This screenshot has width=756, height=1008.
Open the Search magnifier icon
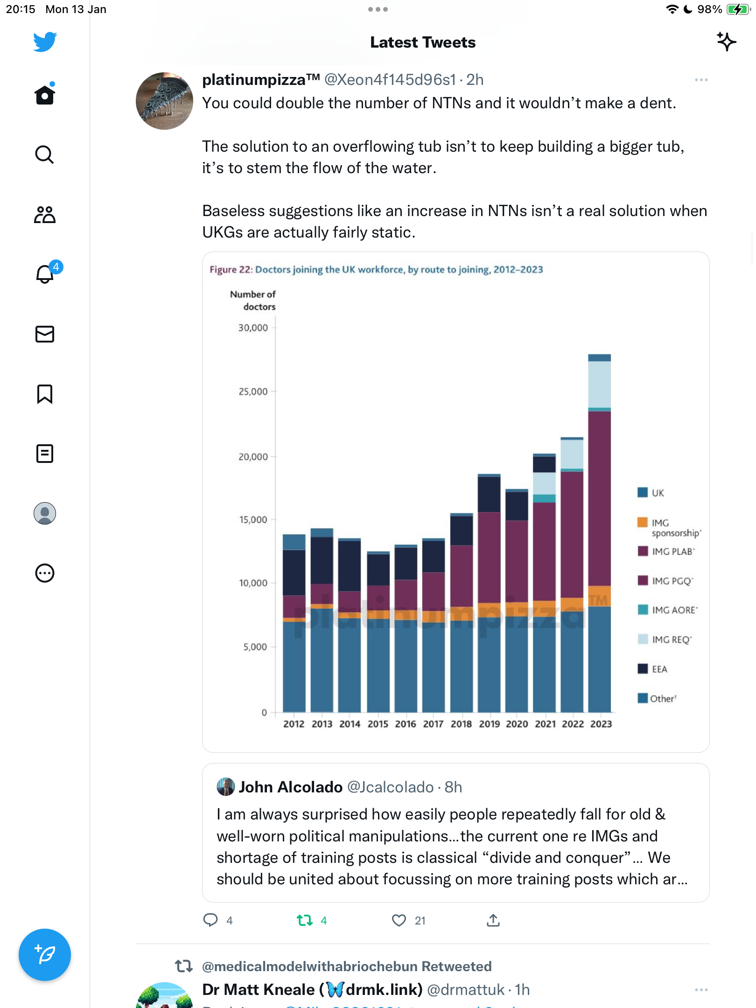tap(45, 155)
